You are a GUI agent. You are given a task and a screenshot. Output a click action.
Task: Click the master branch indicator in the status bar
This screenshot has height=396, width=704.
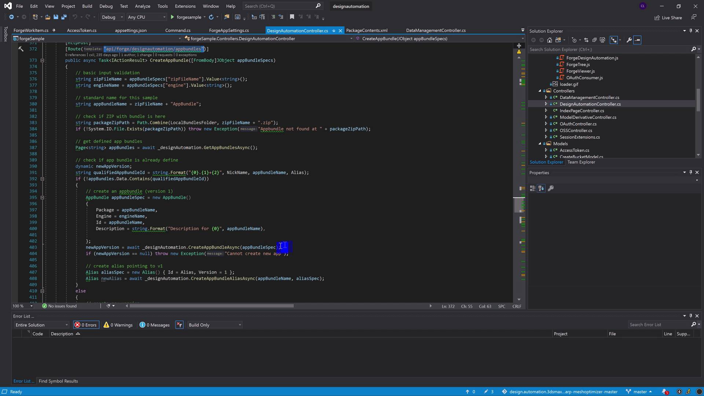[x=639, y=392]
